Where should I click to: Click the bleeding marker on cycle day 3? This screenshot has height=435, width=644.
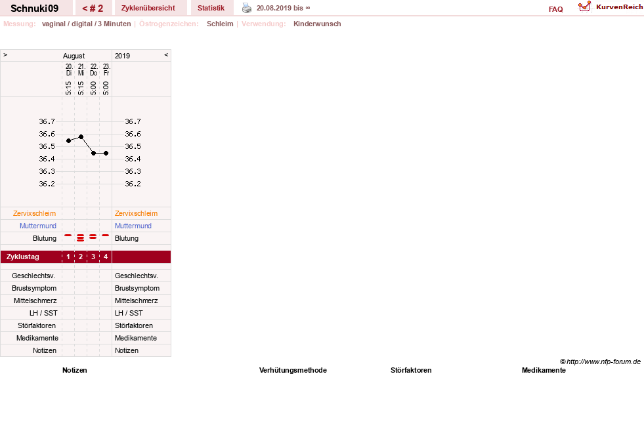tap(93, 237)
